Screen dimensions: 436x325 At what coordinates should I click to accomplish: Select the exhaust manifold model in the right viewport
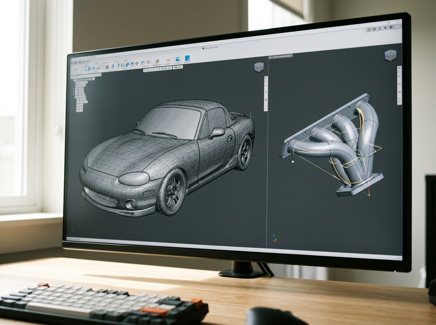331,145
